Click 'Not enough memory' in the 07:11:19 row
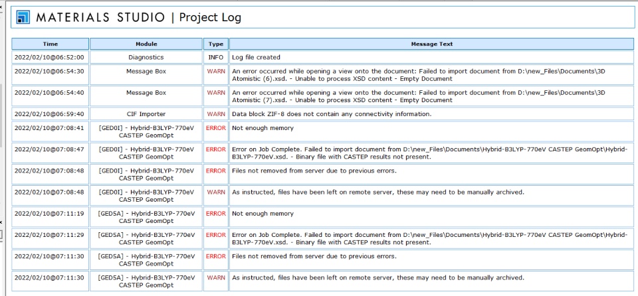This screenshot has height=296, width=638. (x=431, y=217)
